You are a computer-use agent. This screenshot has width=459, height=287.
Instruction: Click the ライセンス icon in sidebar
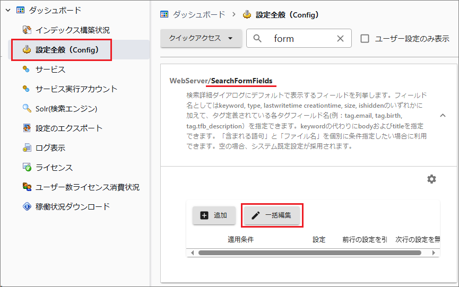click(27, 168)
